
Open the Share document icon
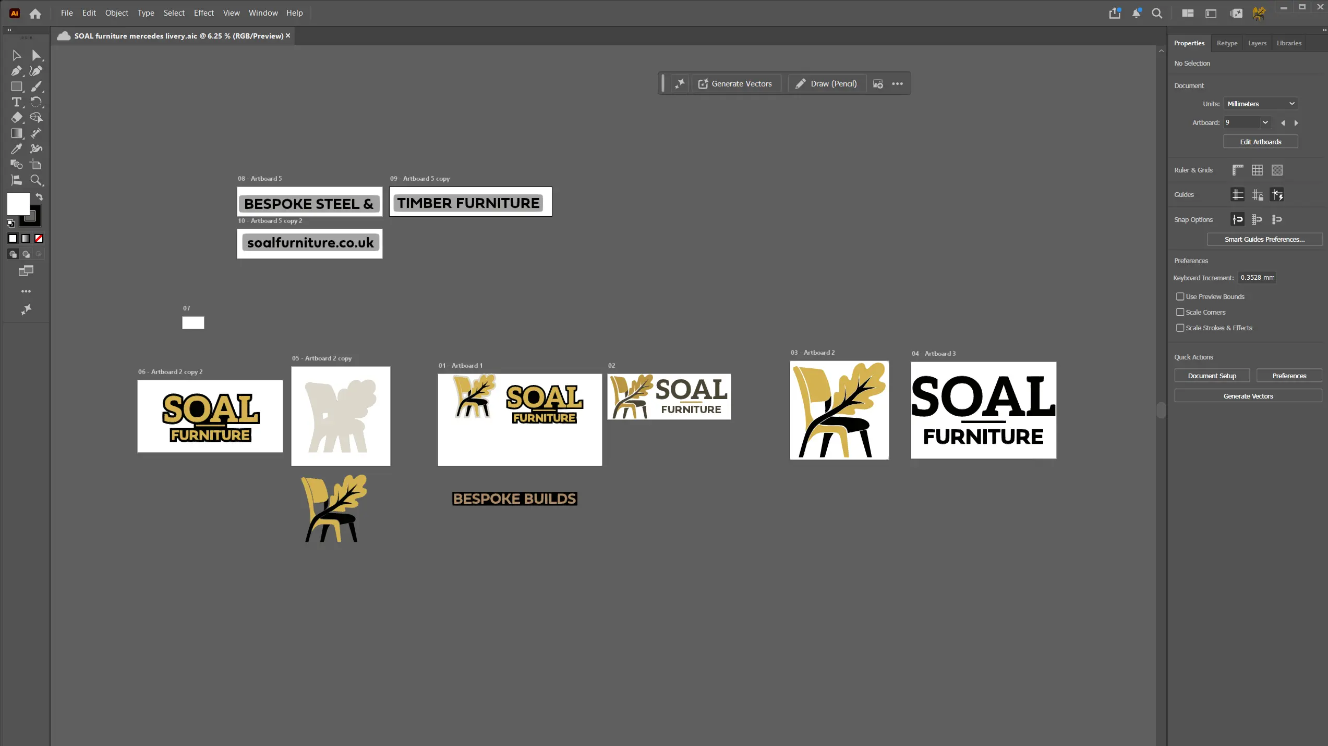1115,14
